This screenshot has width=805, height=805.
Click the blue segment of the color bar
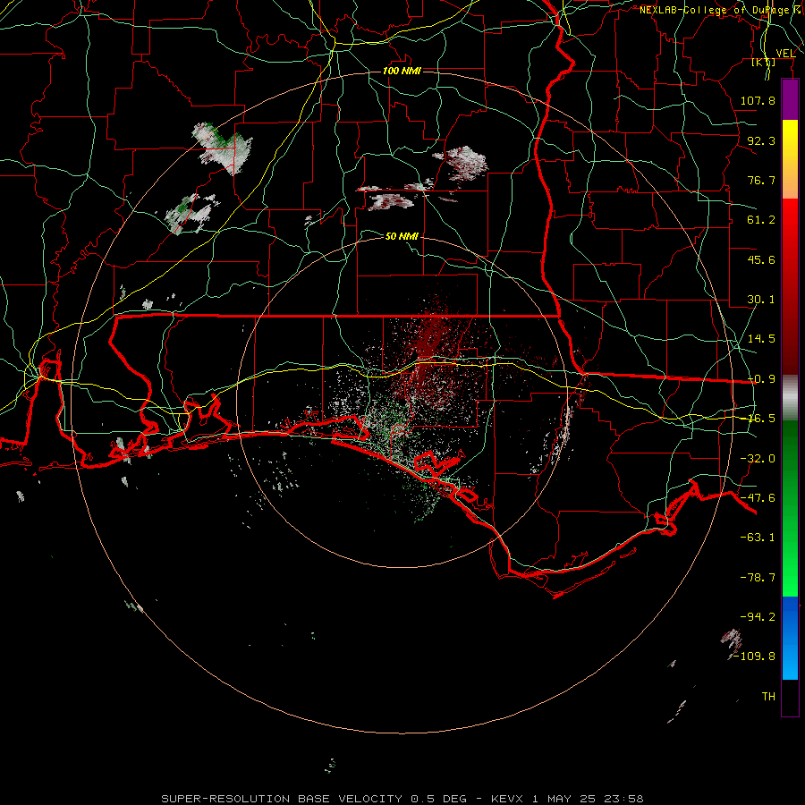[790, 638]
